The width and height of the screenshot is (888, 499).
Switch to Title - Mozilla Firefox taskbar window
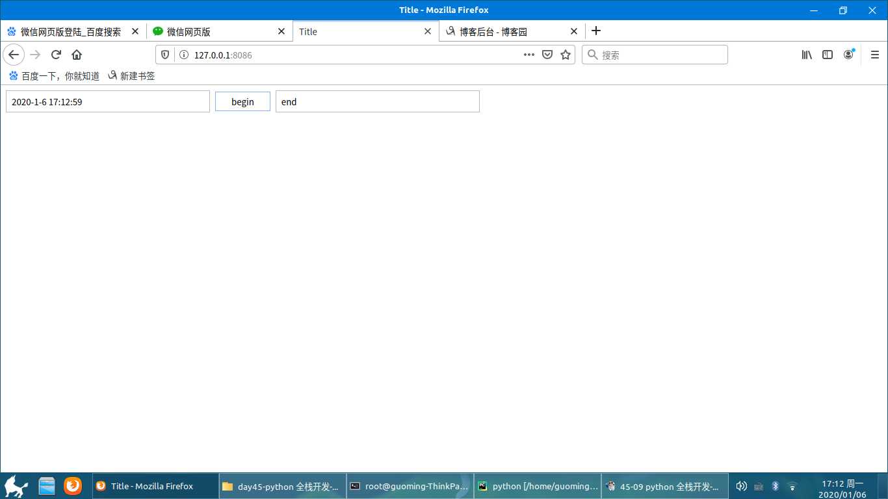coord(155,486)
